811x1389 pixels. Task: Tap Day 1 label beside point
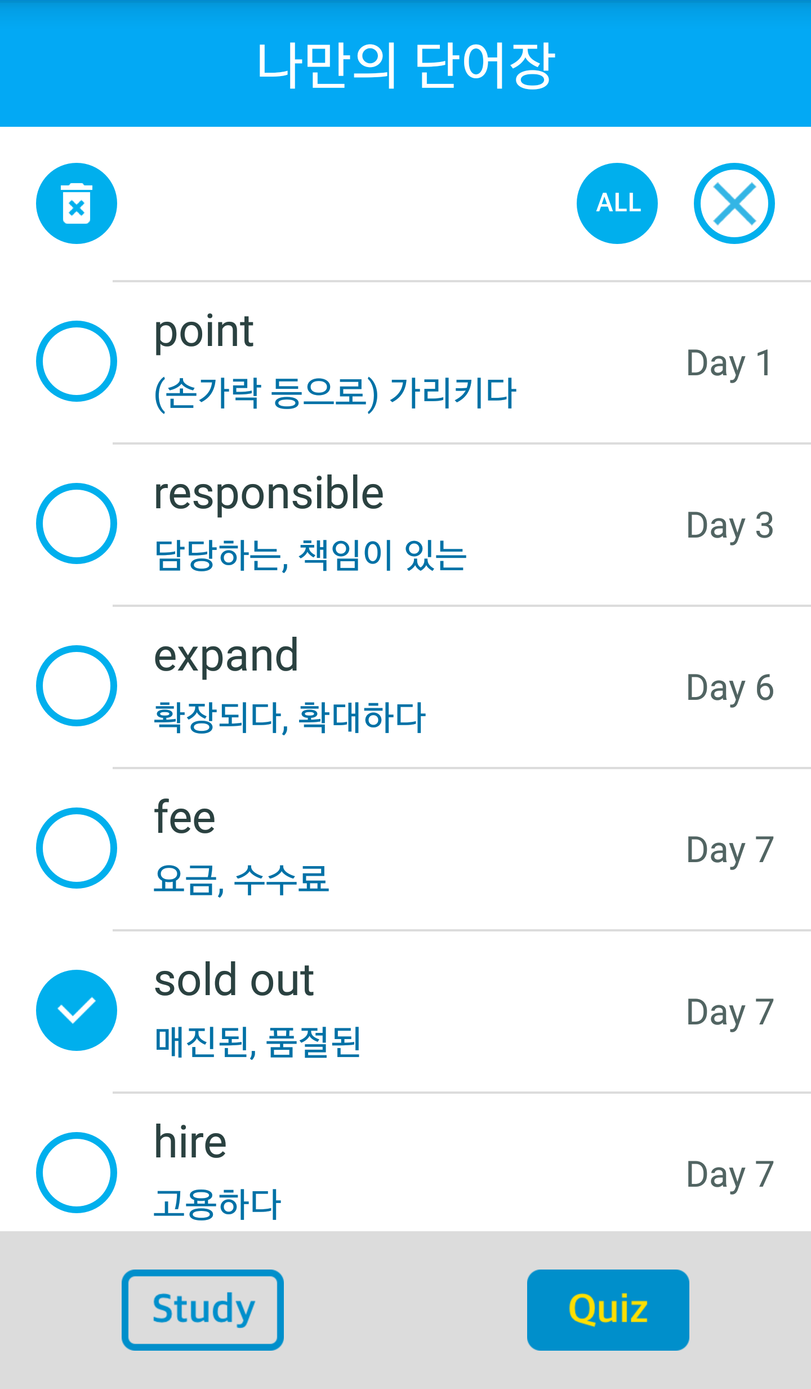729,363
